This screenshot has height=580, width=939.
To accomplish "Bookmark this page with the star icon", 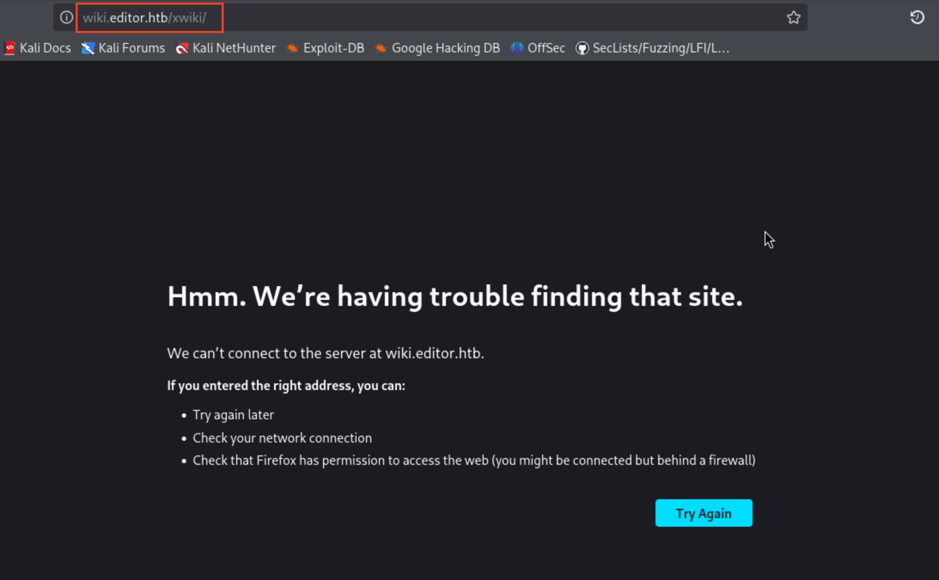I will (x=793, y=18).
